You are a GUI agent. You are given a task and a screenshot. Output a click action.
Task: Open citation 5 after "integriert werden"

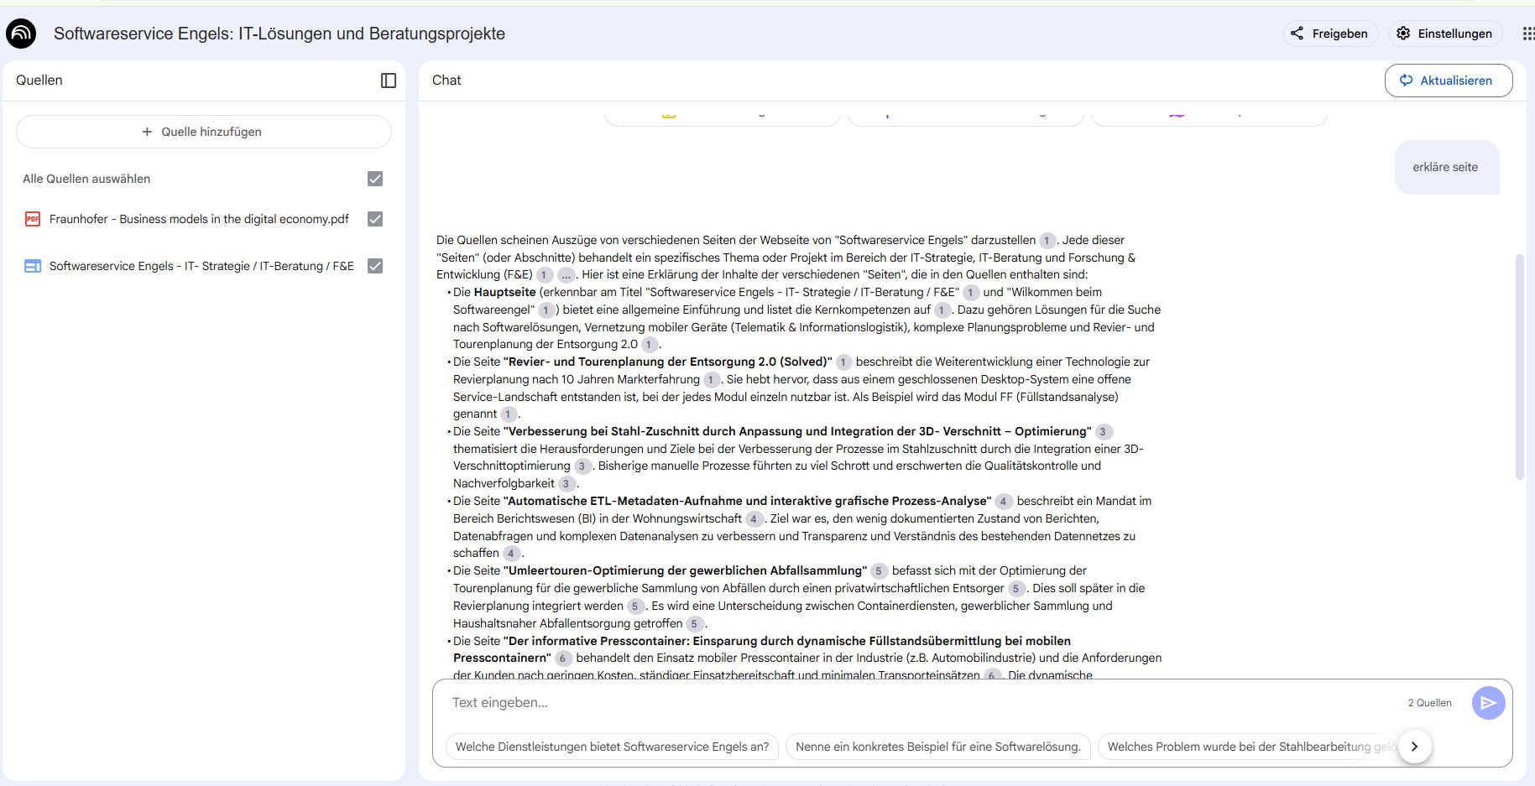coord(634,606)
